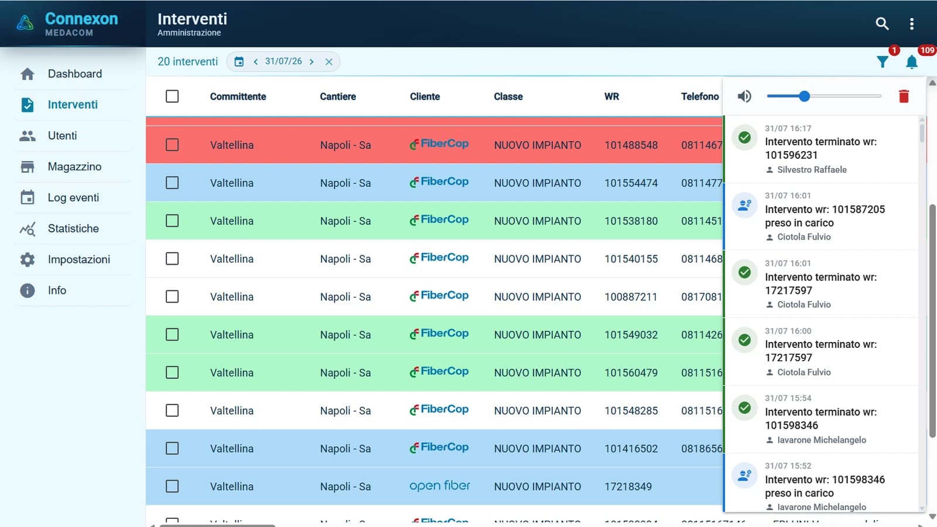Click the calendar date picker icon

pyautogui.click(x=239, y=61)
